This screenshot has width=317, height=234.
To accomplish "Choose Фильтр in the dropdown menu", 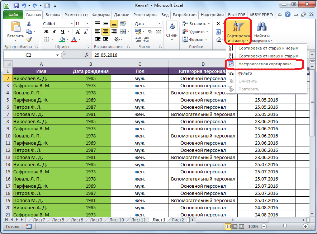I will 245,73.
